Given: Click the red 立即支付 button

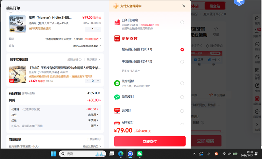Looking at the screenshot, I should coord(150,141).
